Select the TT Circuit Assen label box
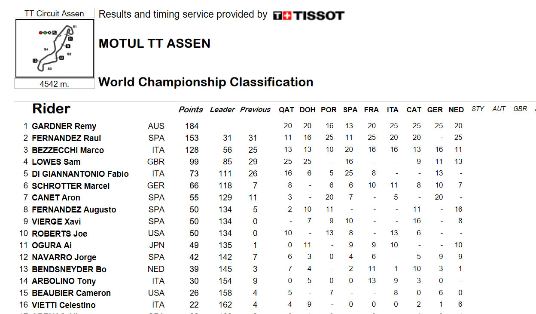 coord(55,13)
